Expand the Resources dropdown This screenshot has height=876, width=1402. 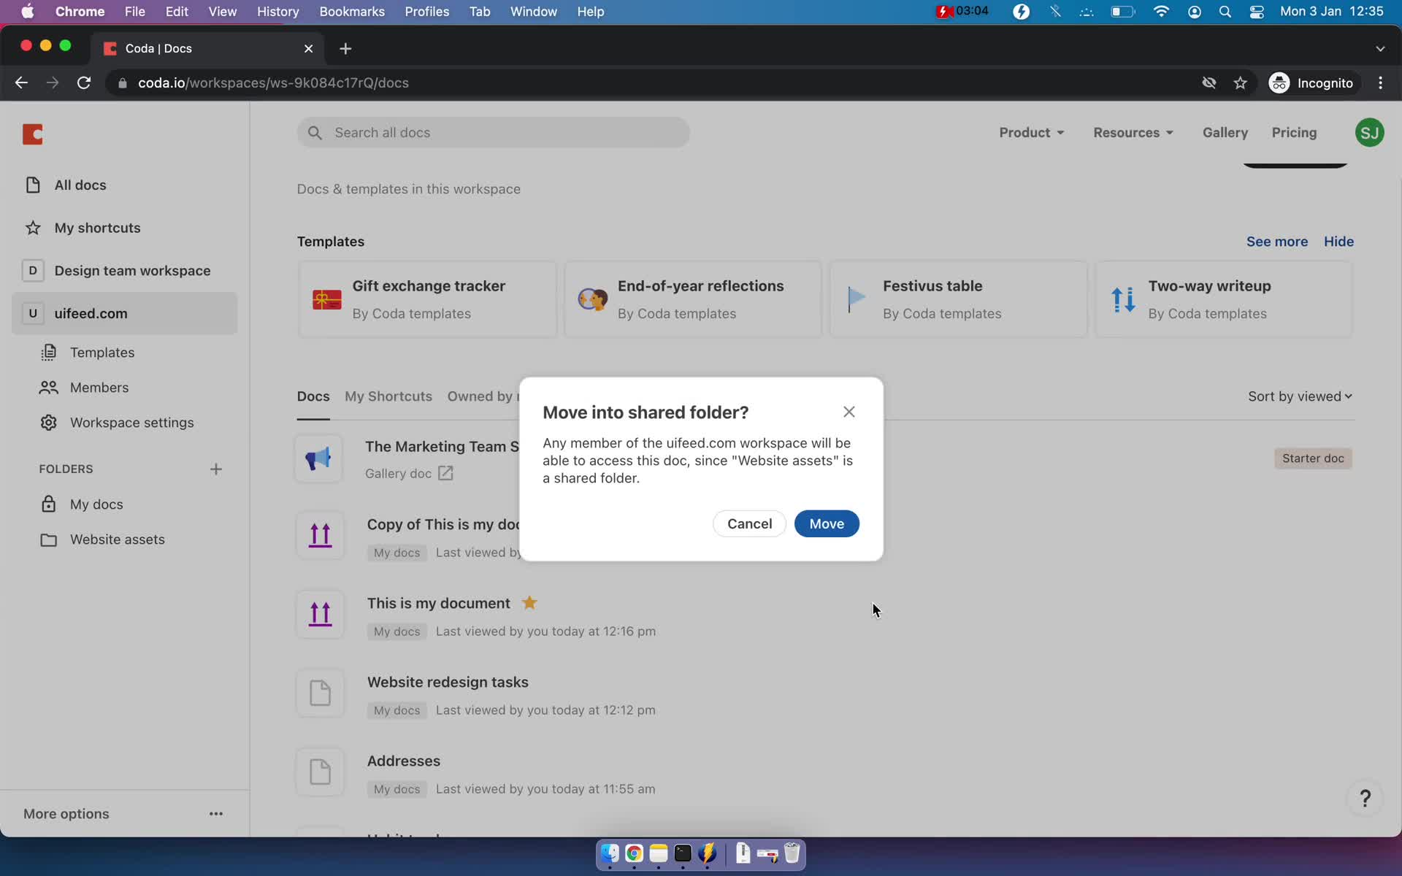(1133, 133)
